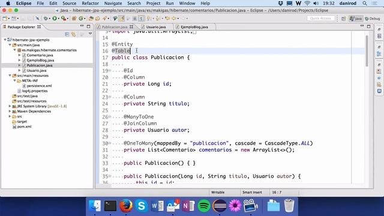Viewport: 384px width, 216px height.
Task: Open the Project menu
Action: 153,4
